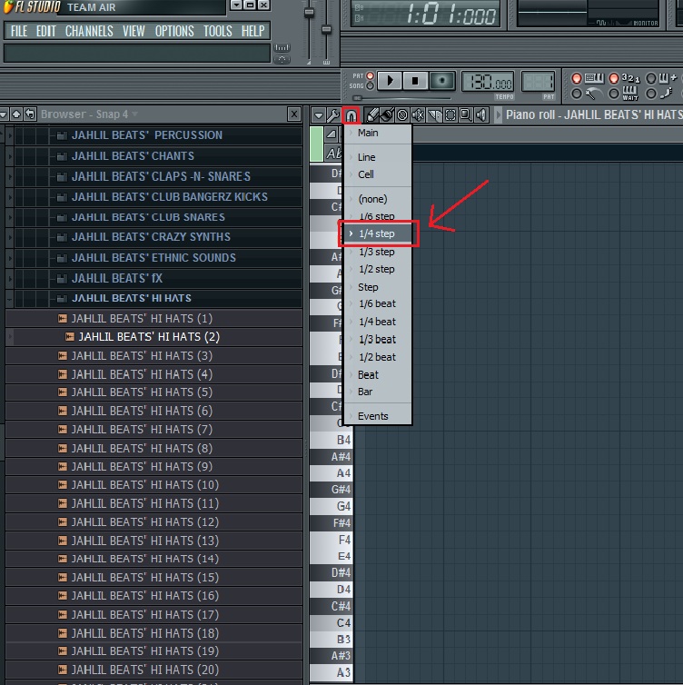Open the piano roll options wrench icon
The image size is (683, 685).
tap(333, 114)
